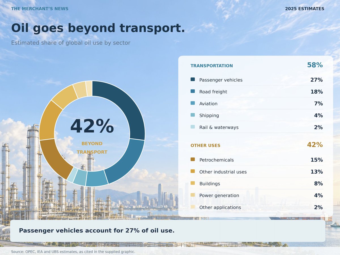Select the 'Other applications' legend label
The width and height of the screenshot is (340, 255).
(x=220, y=208)
